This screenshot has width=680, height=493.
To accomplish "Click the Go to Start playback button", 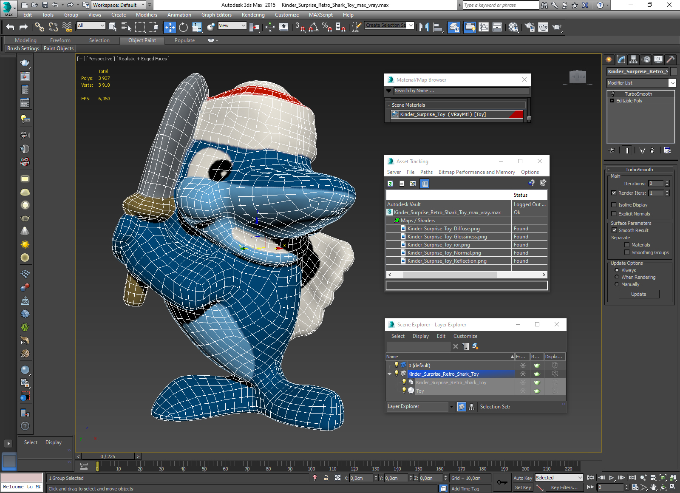I will pos(591,478).
